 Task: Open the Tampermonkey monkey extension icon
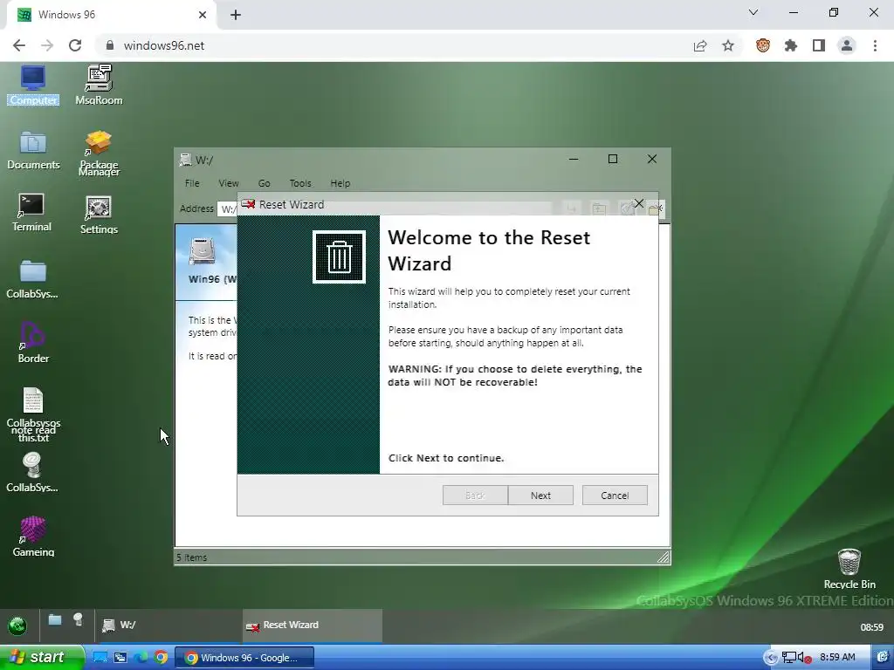pyautogui.click(x=763, y=45)
